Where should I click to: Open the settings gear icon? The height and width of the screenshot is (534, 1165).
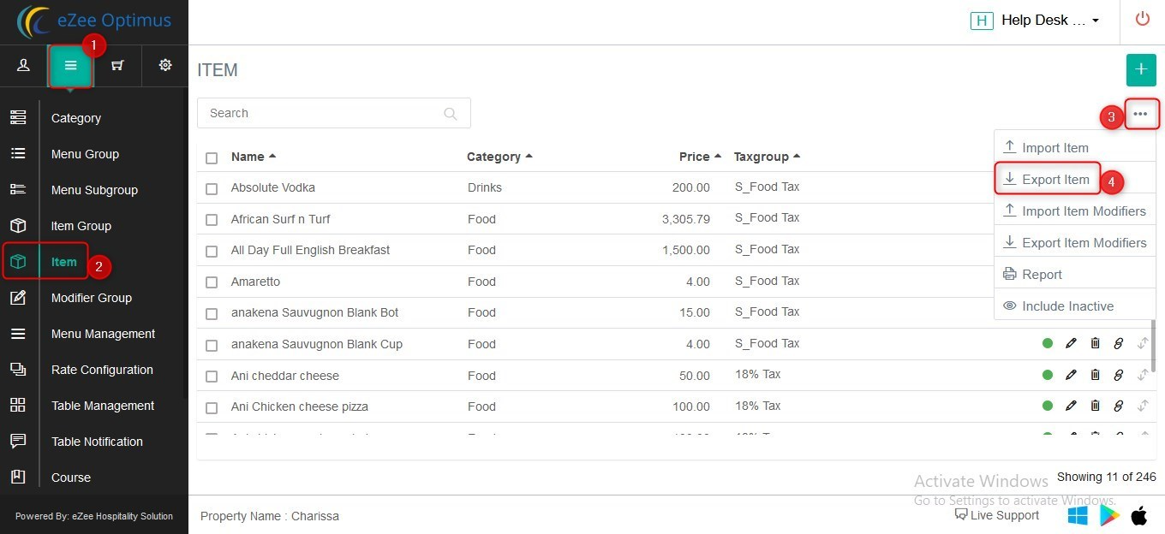165,66
